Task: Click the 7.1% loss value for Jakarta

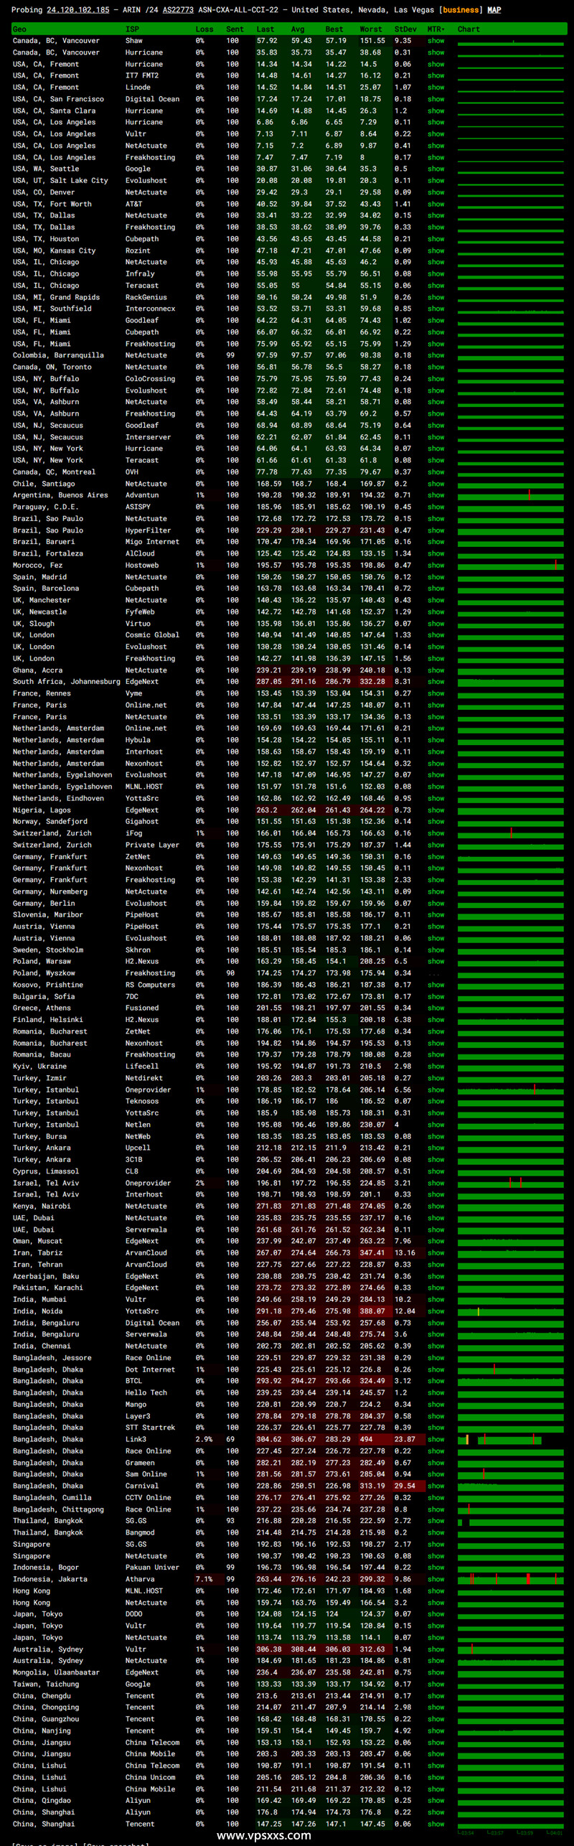Action: [x=204, y=1580]
